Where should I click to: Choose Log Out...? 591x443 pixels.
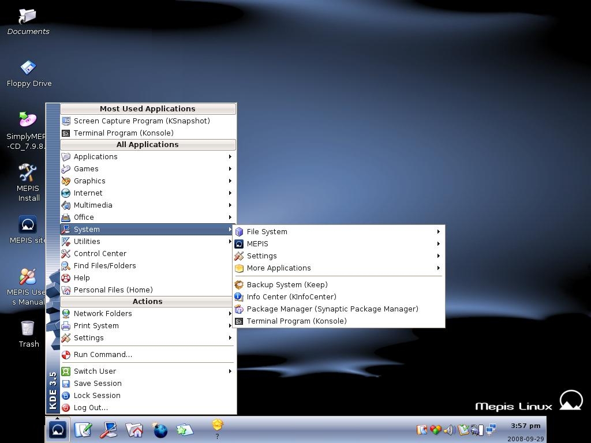click(148, 408)
